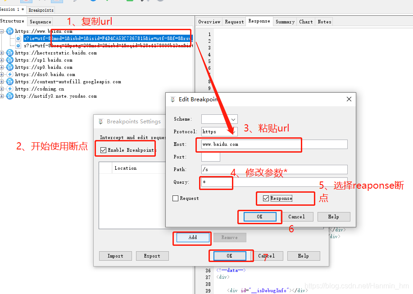Select the https://csdnimg.cn row

coord(40,89)
